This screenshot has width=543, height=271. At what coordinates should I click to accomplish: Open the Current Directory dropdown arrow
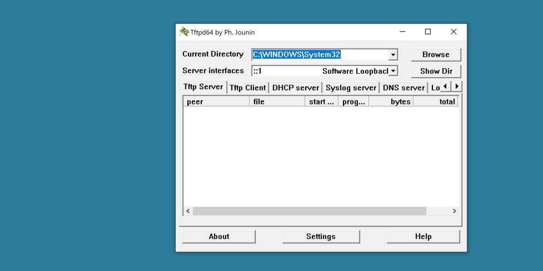point(393,55)
